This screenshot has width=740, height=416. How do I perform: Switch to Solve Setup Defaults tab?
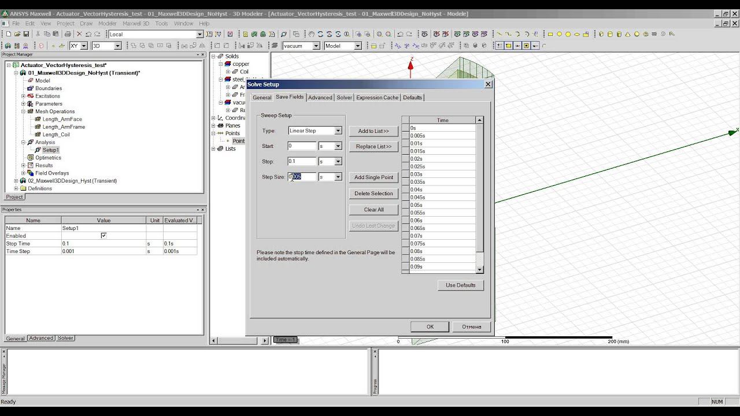point(412,98)
